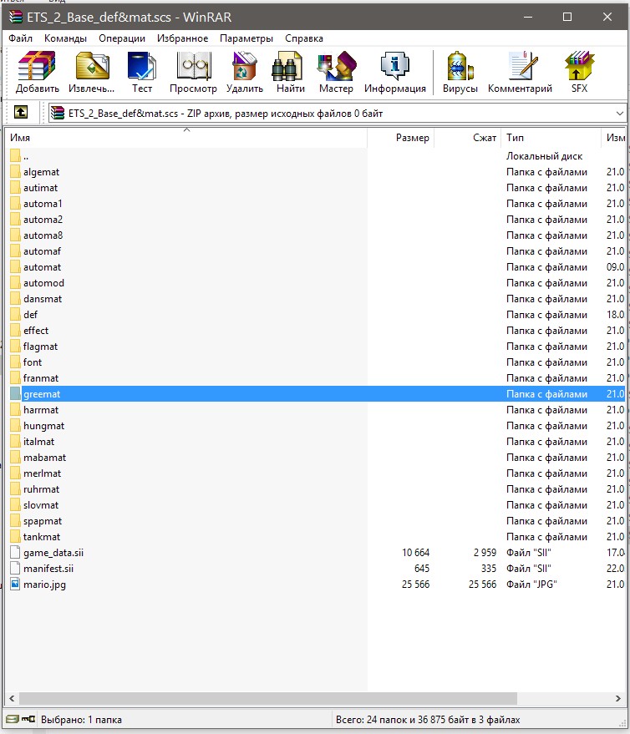
Task: Sort by the Сжат column header
Action: click(x=467, y=138)
